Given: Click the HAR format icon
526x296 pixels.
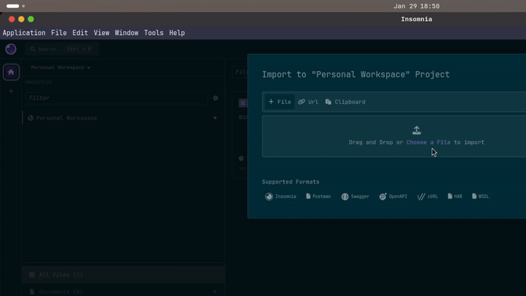Looking at the screenshot, I should [450, 196].
